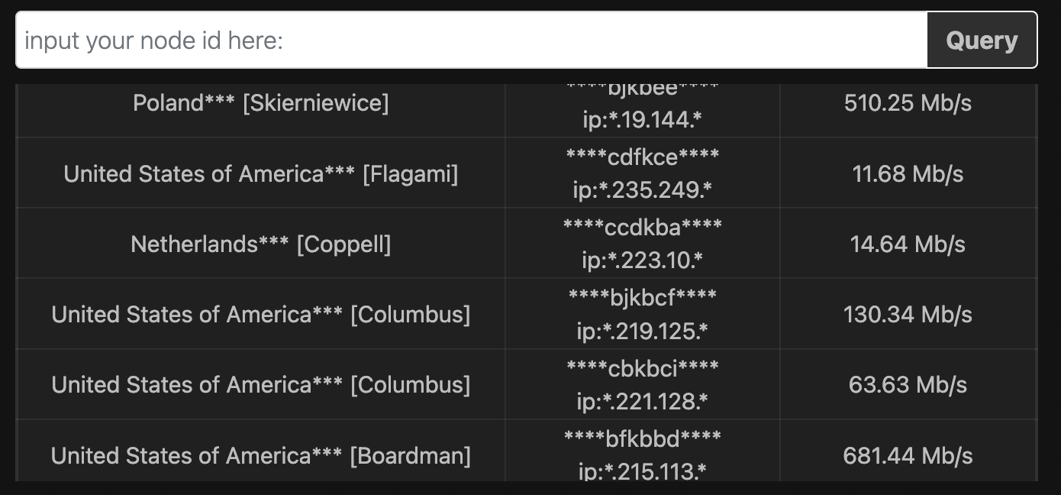Select the Netherlands [Coppell] row

click(x=527, y=244)
